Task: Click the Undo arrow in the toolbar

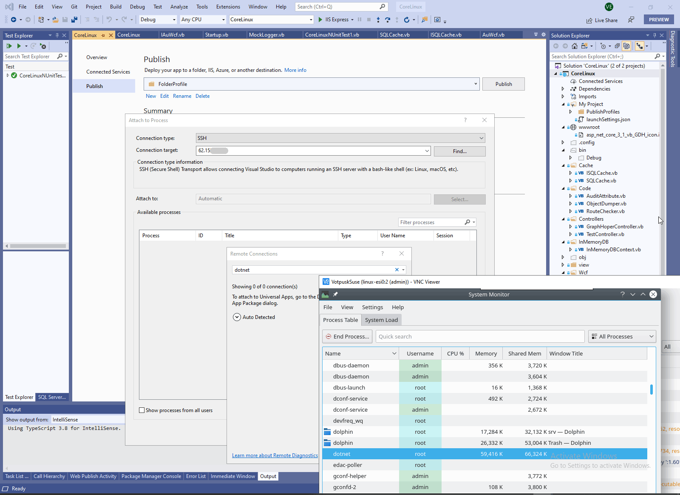Action: point(109,20)
